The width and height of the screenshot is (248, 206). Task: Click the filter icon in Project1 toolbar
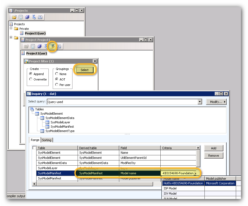pyautogui.click(x=52, y=46)
